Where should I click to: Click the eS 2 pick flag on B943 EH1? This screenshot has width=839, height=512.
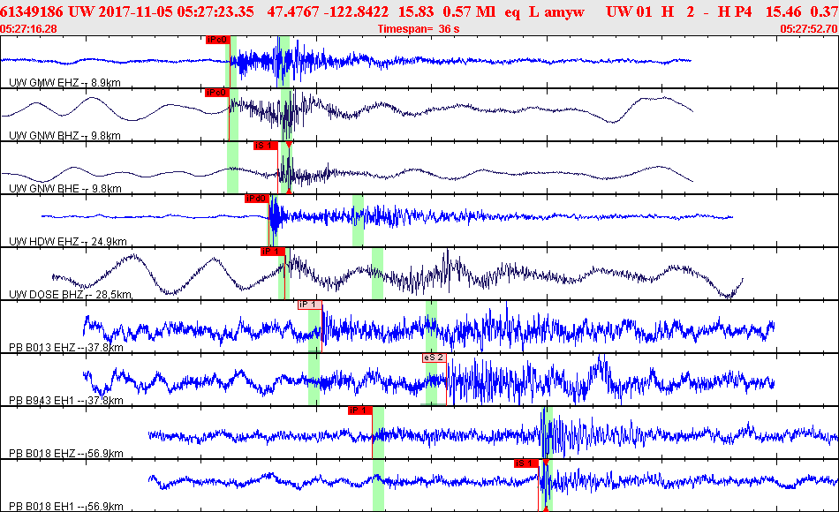click(x=434, y=358)
